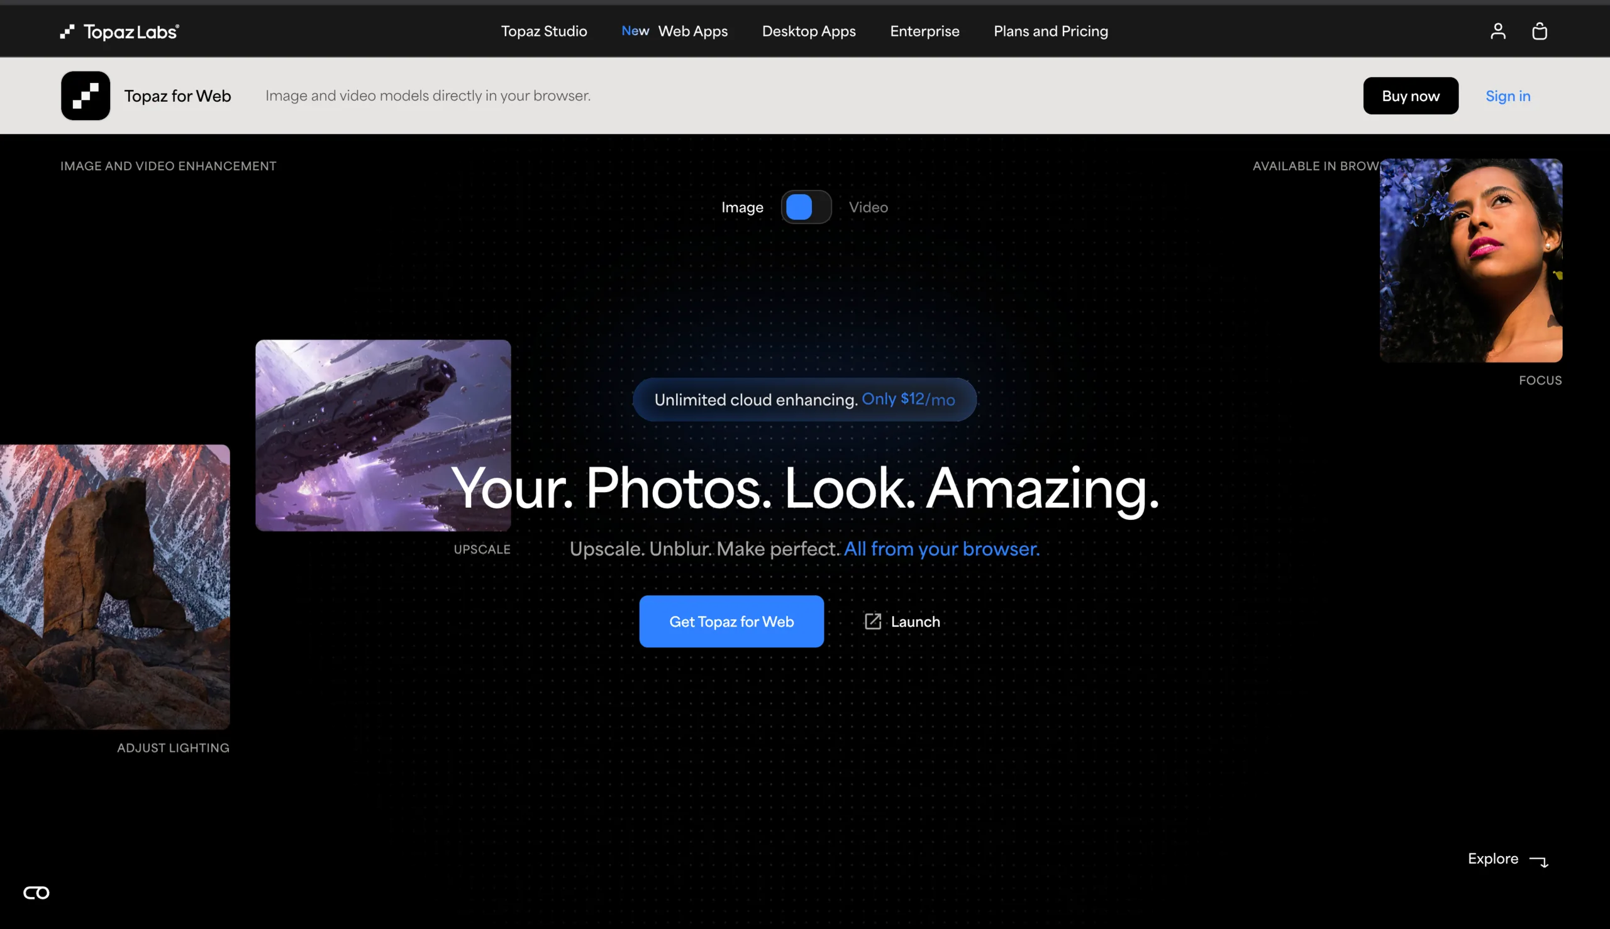
Task: Click the ADJUST LIGHTING caption label
Action: (173, 748)
